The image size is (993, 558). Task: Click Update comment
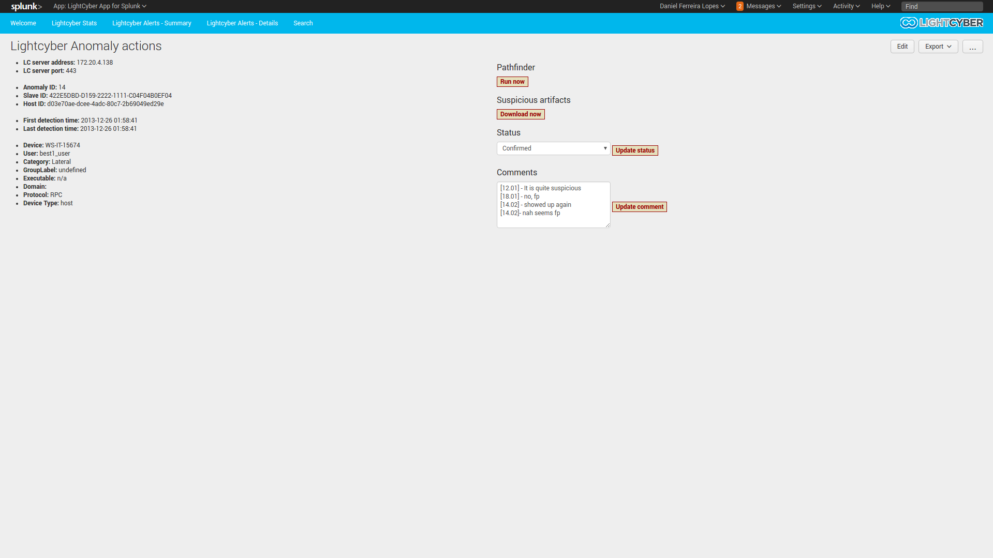[640, 207]
